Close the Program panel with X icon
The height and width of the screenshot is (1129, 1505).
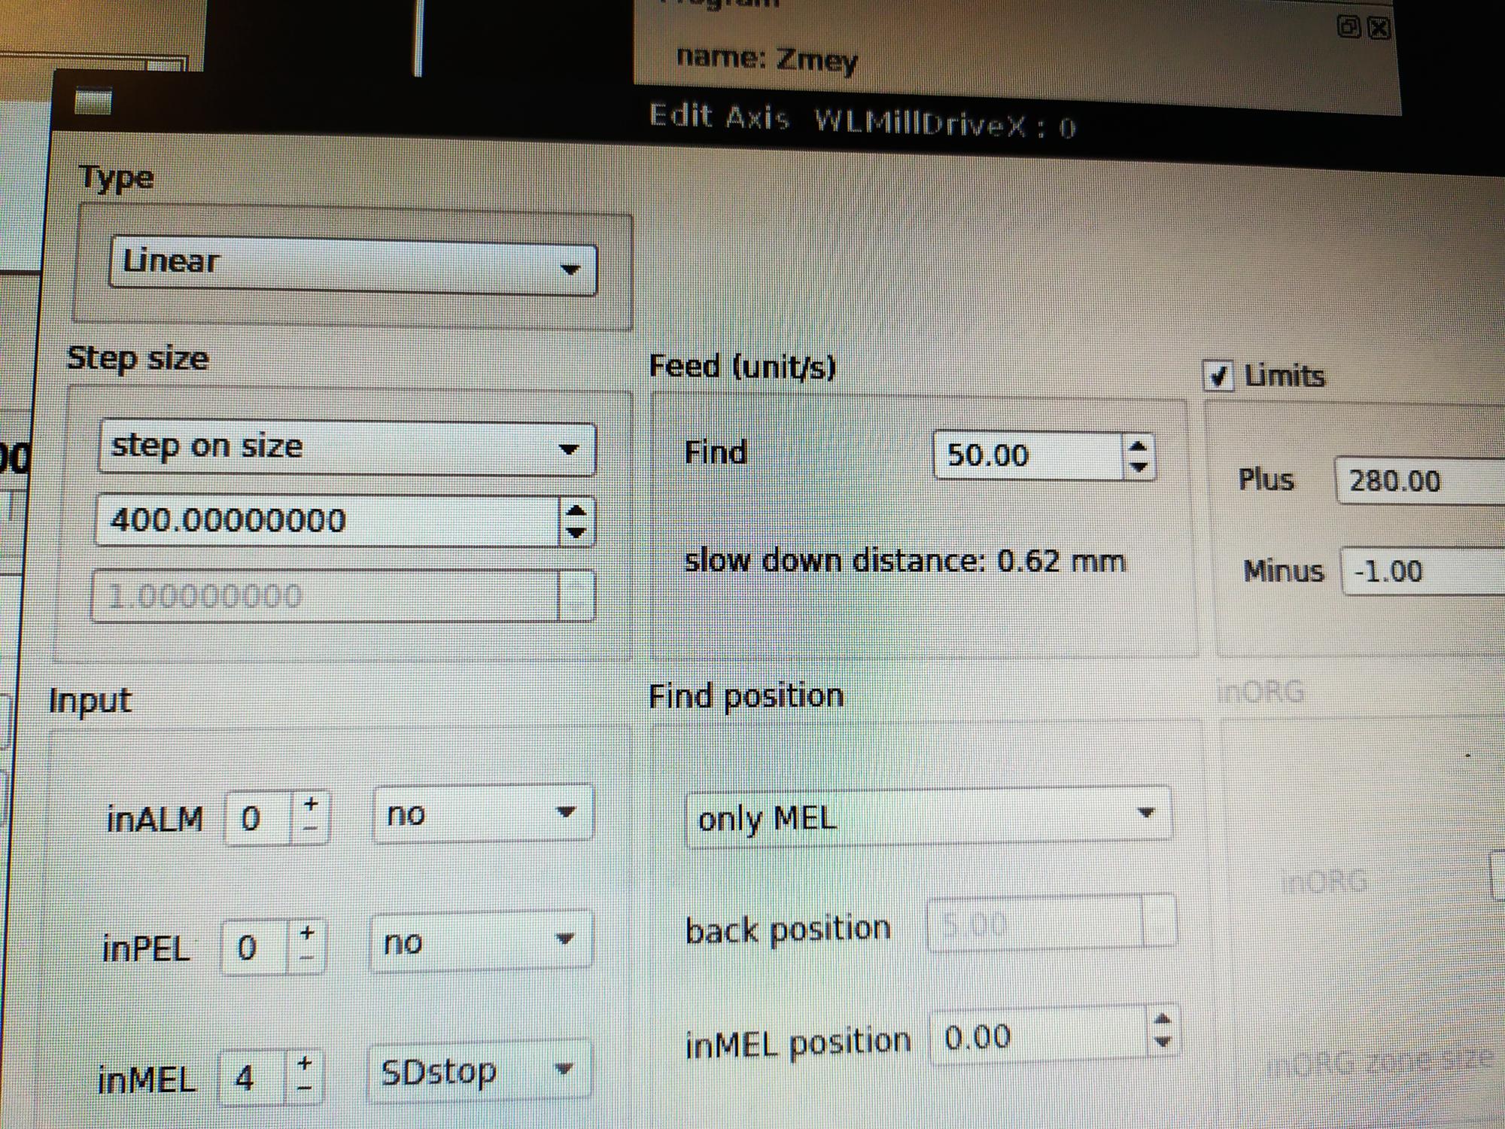[x=1379, y=28]
